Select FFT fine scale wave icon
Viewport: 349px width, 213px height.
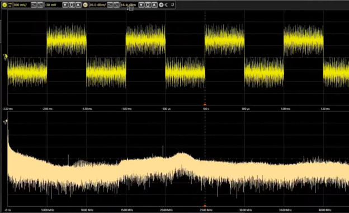point(116,4)
